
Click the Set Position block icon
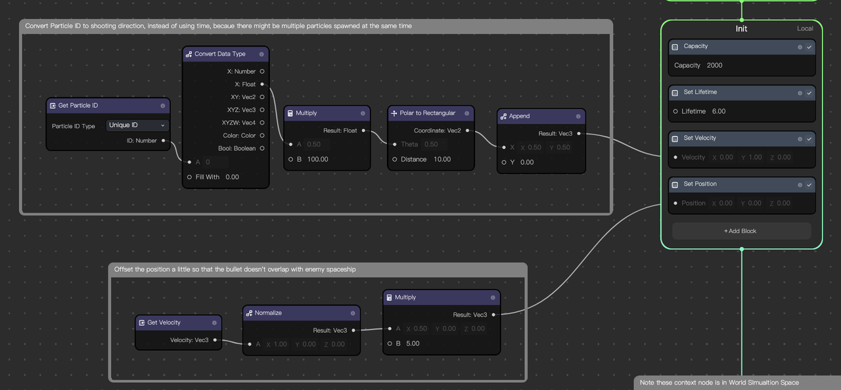coord(675,184)
